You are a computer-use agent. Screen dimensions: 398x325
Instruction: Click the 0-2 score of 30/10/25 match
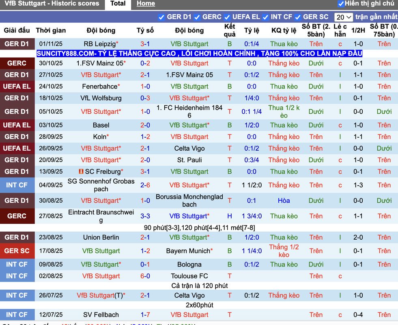[x=145, y=63]
